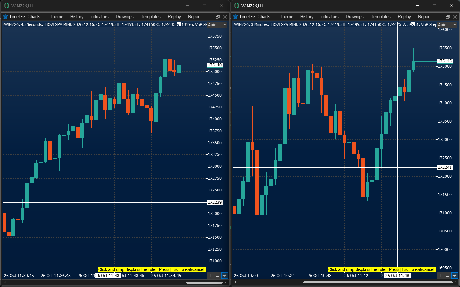The image size is (460, 287).
Task: Click Timeless Charts logo icon in left window
Action: click(x=5, y=17)
